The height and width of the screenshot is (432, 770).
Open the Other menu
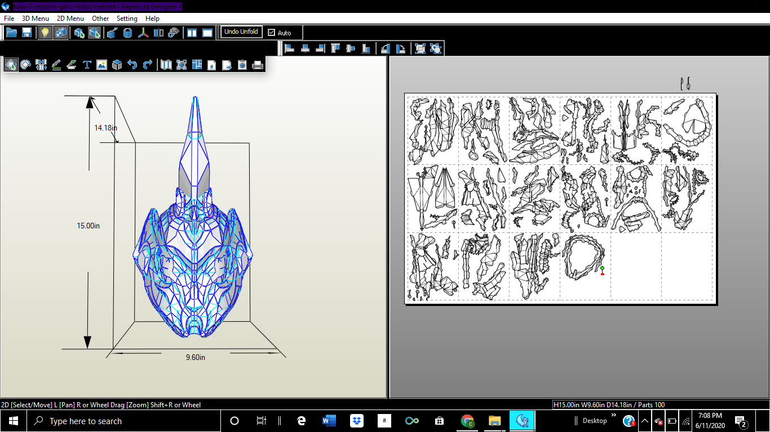(x=100, y=19)
